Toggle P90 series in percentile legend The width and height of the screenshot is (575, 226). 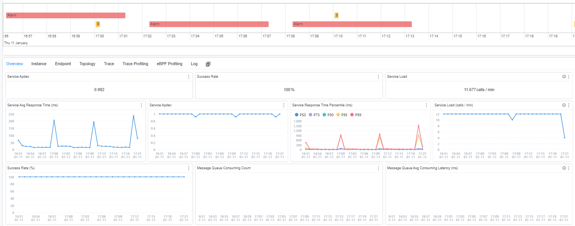(x=329, y=115)
